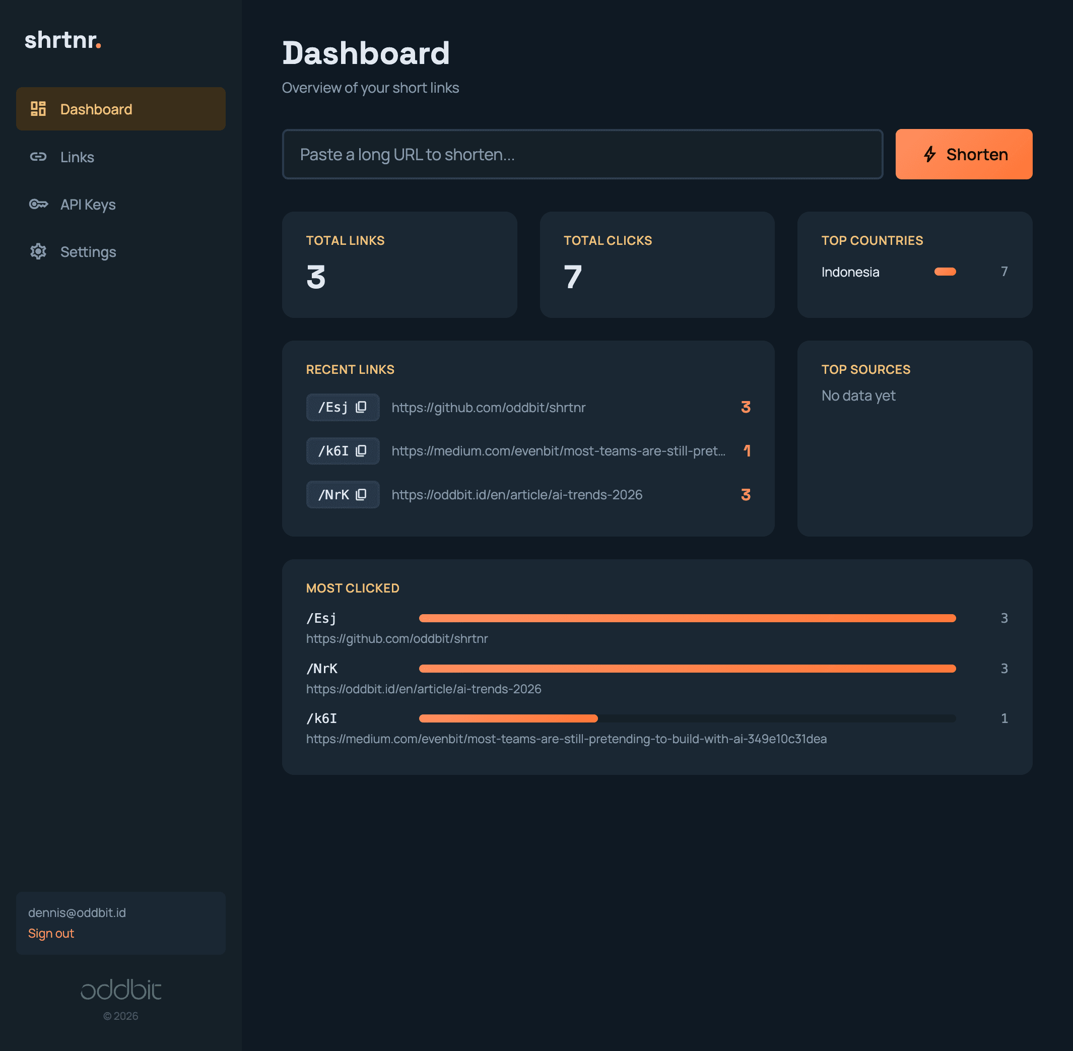Viewport: 1073px width, 1051px height.
Task: Sign out of the account
Action: point(51,933)
